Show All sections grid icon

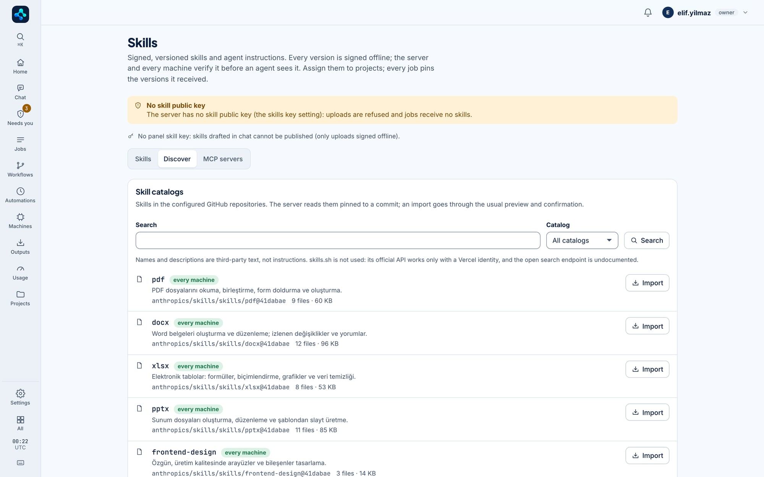(20, 423)
